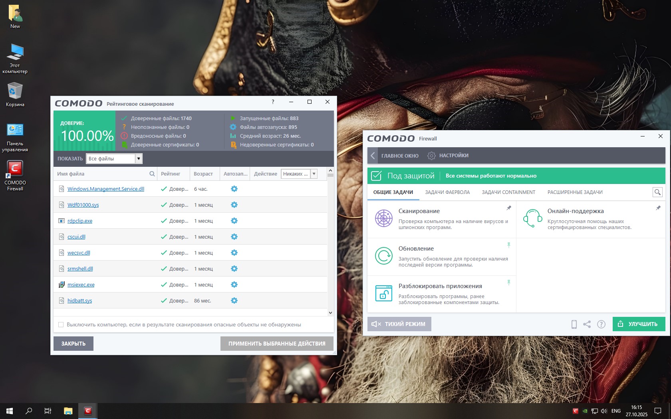Open Task View on the taskbar
Viewport: 671px width, 419px height.
tap(48, 411)
